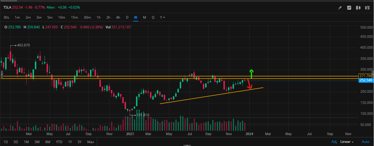Image resolution: width=374 pixels, height=146 pixels.
Task: Set range to 1Y
Action: pyautogui.click(x=70, y=142)
